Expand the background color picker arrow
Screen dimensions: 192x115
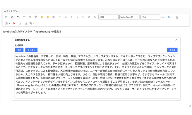pyautogui.click(x=10, y=23)
